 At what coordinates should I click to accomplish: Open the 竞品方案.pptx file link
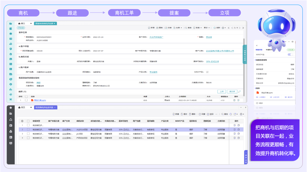[x=40, y=100]
